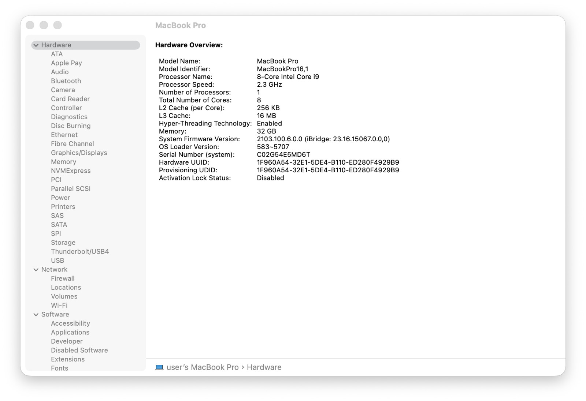Open Ethernet hardware info

(64, 135)
